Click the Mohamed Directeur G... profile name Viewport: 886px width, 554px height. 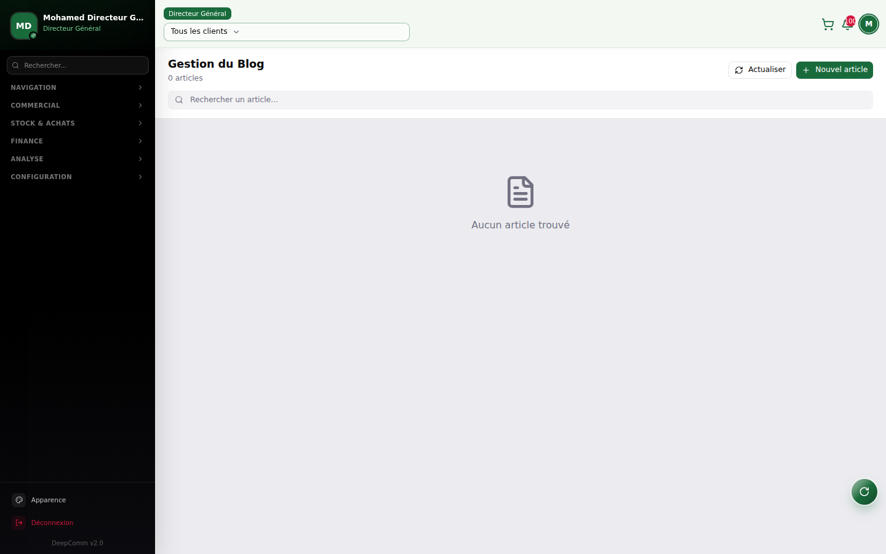(x=94, y=17)
